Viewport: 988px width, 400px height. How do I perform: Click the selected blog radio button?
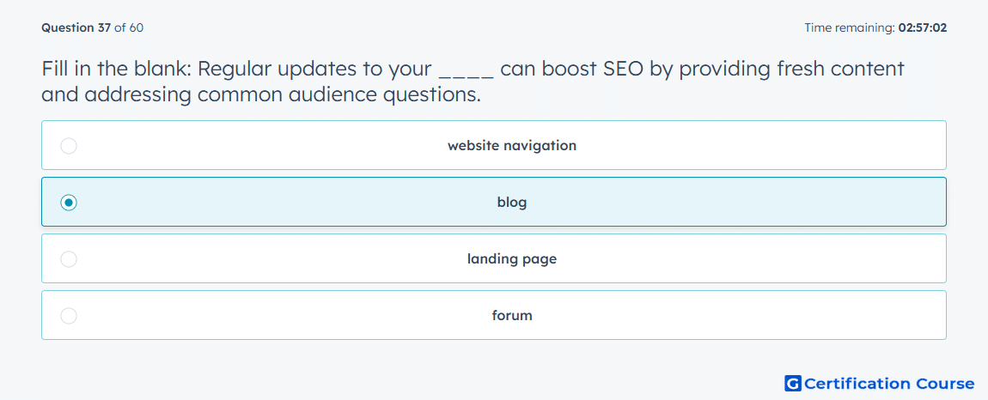tap(69, 203)
